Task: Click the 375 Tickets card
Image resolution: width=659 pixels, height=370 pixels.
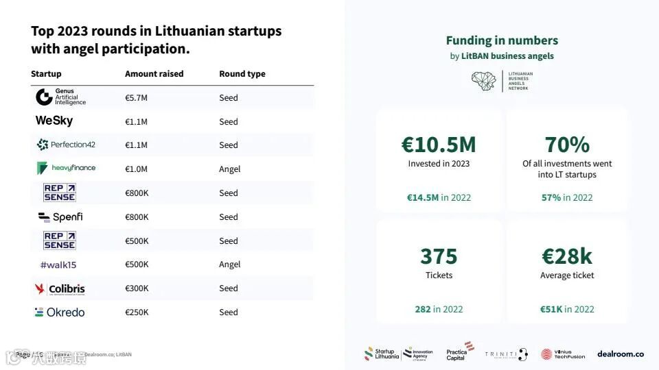Action: pos(439,271)
